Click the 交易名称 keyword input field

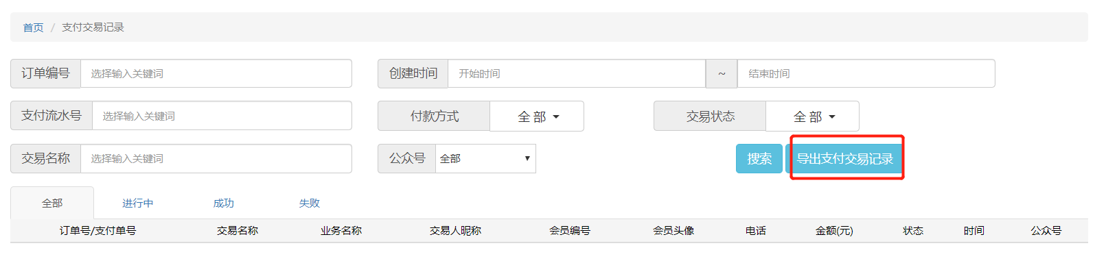pyautogui.click(x=216, y=158)
